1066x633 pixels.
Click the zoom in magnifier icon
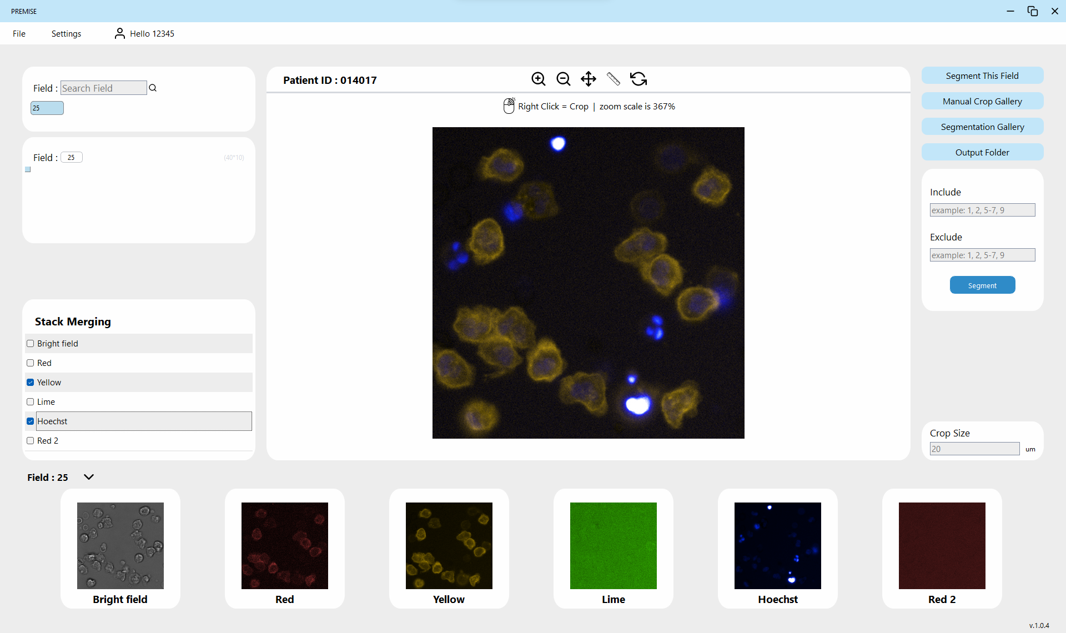click(538, 79)
